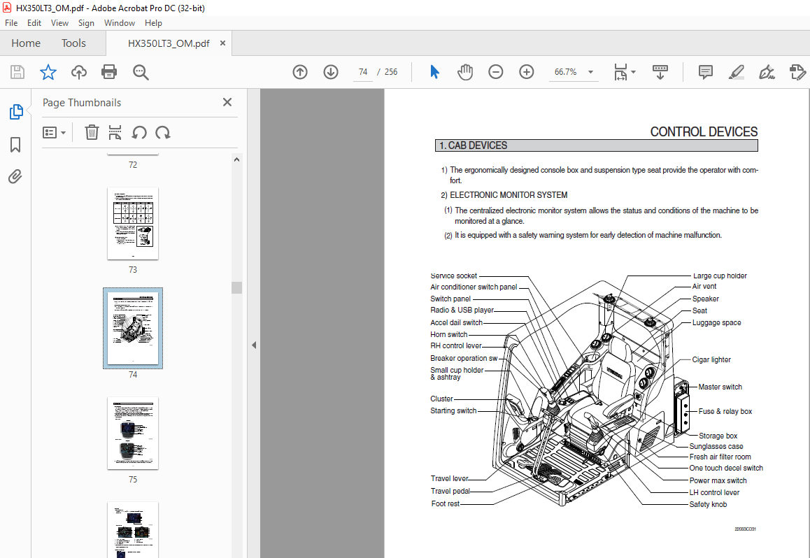Click the 'Air conditioner switch panel' label
810x558 pixels.
click(x=474, y=287)
